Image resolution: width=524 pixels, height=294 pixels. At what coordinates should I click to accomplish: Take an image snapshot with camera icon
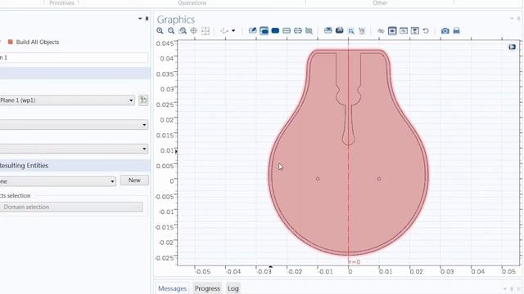[x=445, y=31]
